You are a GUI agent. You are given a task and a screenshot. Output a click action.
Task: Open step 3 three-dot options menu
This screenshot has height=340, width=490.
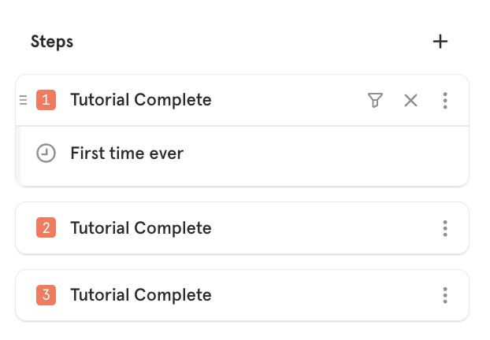coord(445,295)
